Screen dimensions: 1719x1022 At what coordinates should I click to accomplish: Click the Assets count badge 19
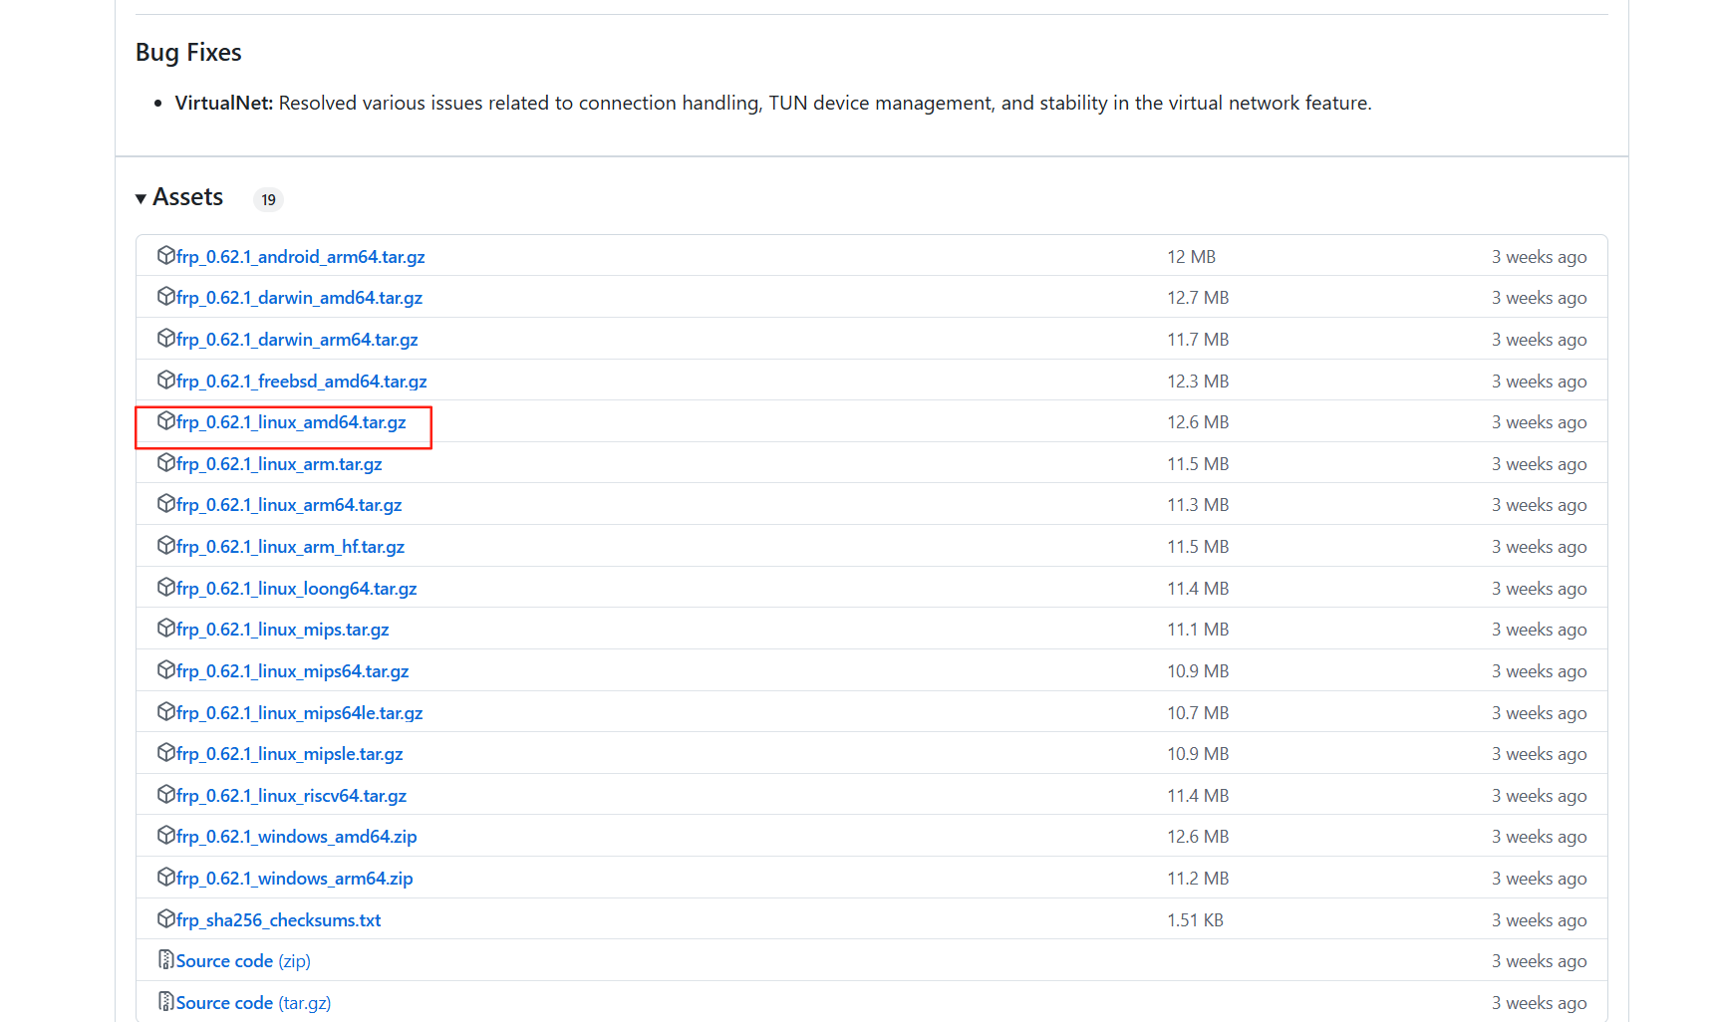pos(268,200)
